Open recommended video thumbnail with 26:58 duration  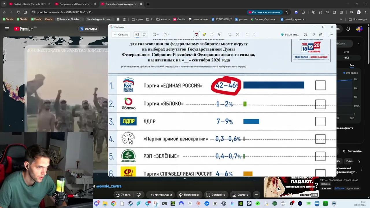(x=291, y=187)
